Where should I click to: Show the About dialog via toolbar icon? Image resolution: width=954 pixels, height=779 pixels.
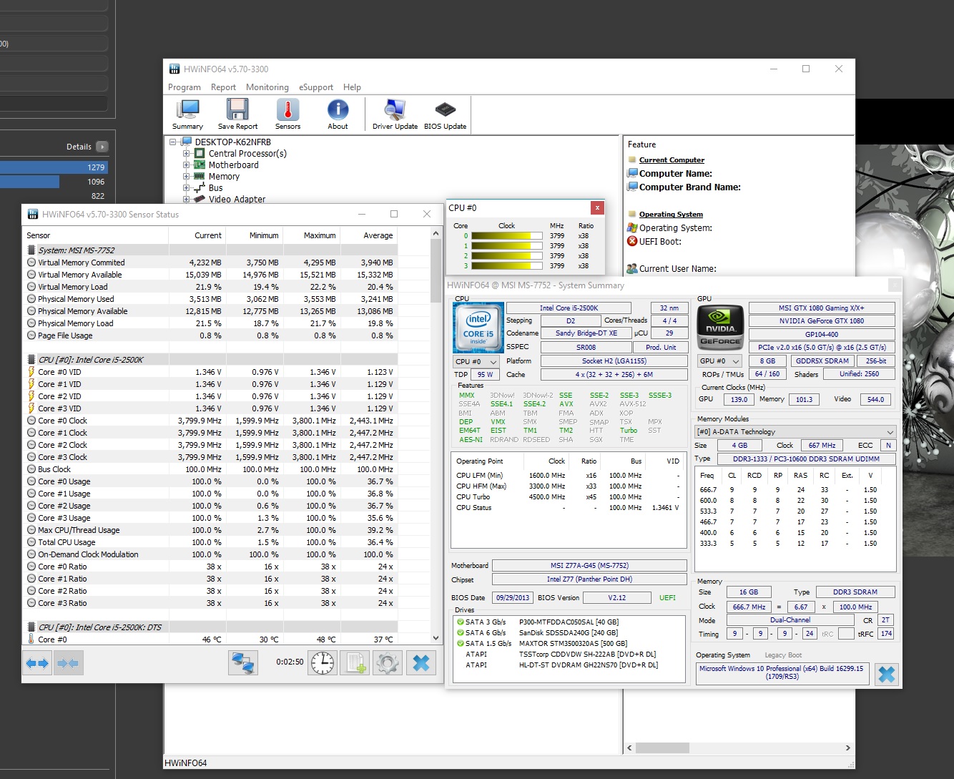tap(338, 114)
